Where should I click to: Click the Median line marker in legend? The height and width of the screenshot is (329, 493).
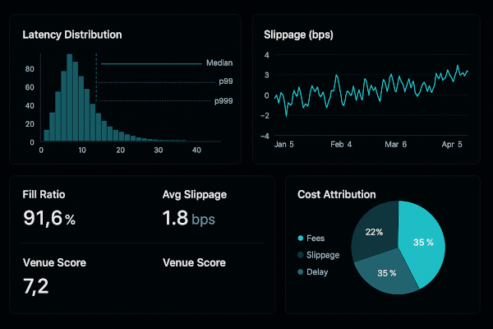click(x=150, y=63)
